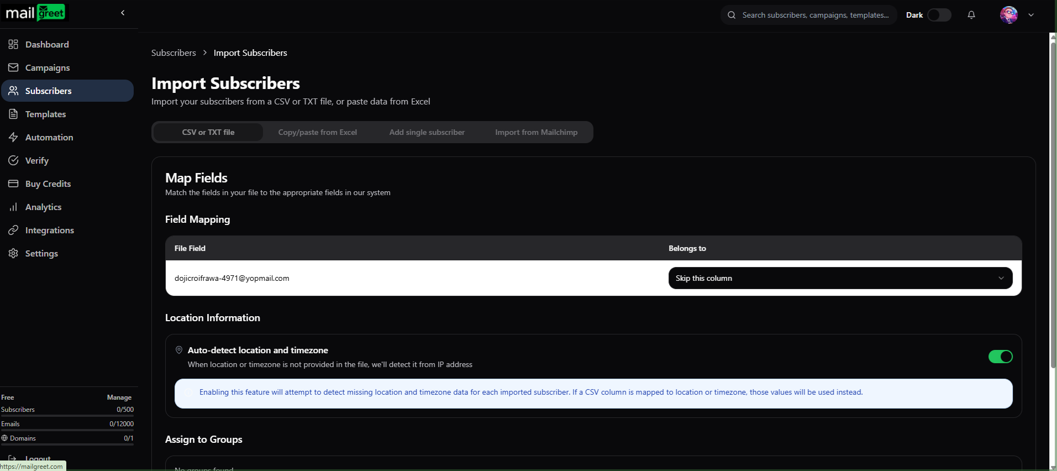Click the 0/12000 emails count

[x=122, y=424]
